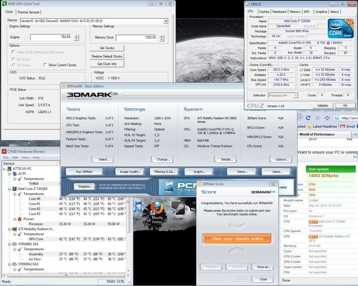Image resolution: width=358 pixels, height=286 pixels.
Task: Decrease the Memory Clock with the down arrow
Action: click(x=162, y=39)
